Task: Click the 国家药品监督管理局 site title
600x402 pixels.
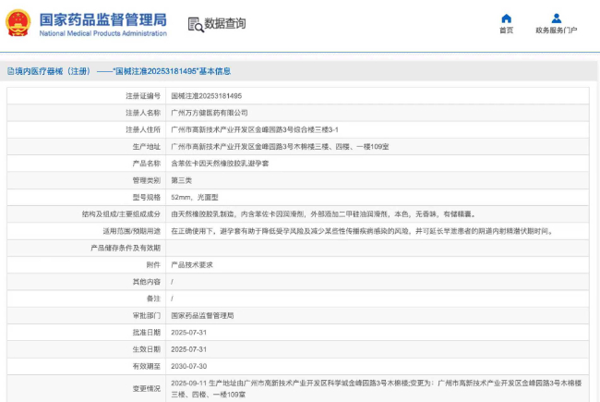Action: [x=102, y=19]
